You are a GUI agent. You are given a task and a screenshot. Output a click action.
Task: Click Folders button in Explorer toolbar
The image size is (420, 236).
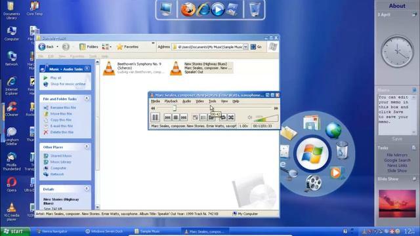coord(89,47)
